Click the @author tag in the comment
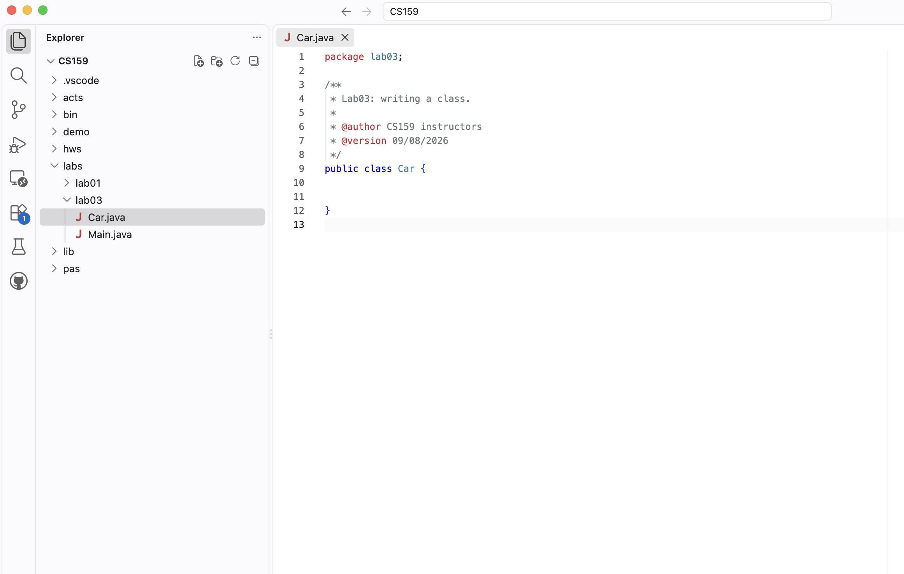Viewport: 904px width, 574px height. 361,127
